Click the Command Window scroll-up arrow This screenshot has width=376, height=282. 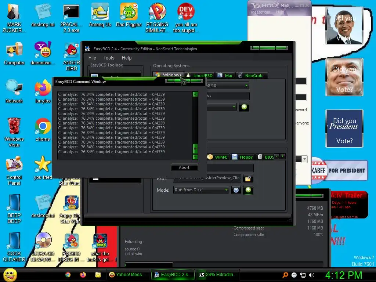point(195,94)
